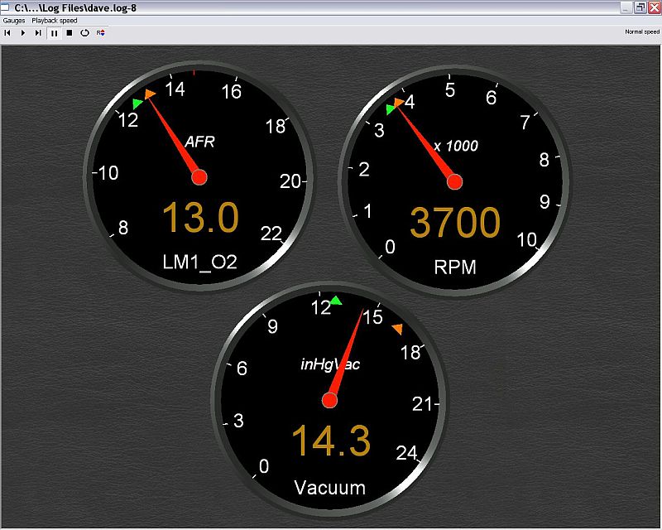Click the orange marker on Vacuum gauge
The width and height of the screenshot is (662, 530).
click(397, 330)
